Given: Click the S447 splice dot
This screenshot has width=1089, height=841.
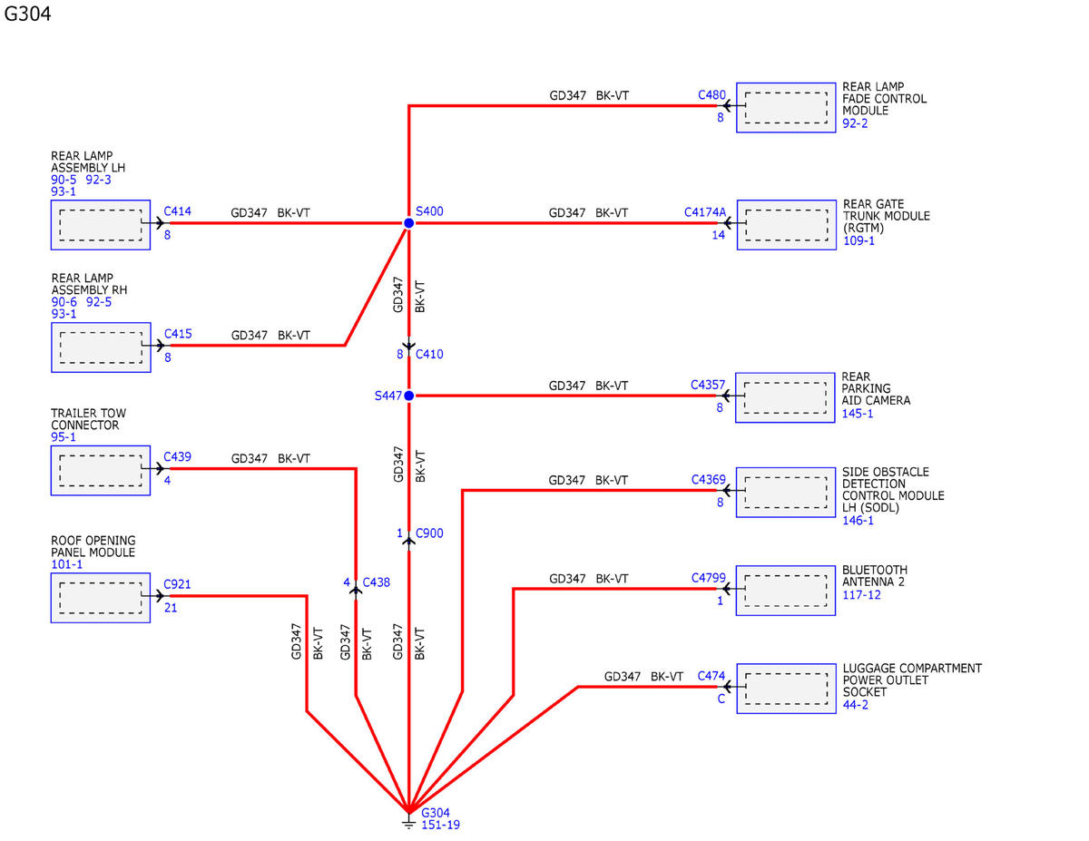Looking at the screenshot, I should click(409, 396).
